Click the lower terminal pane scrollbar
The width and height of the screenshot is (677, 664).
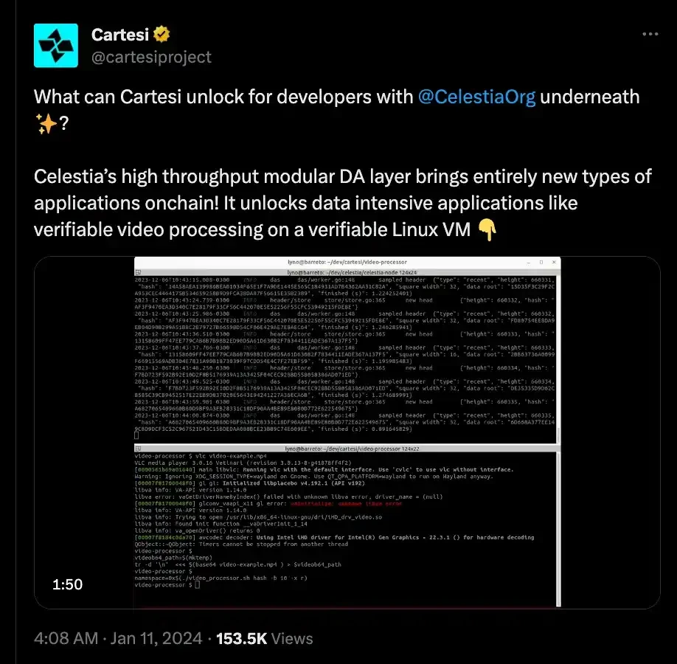[x=558, y=529]
